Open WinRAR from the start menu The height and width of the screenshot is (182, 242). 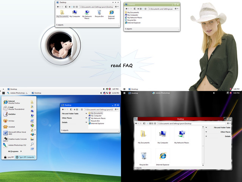click(9, 127)
